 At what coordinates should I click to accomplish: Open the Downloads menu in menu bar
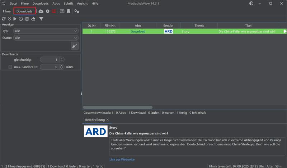[41, 4]
